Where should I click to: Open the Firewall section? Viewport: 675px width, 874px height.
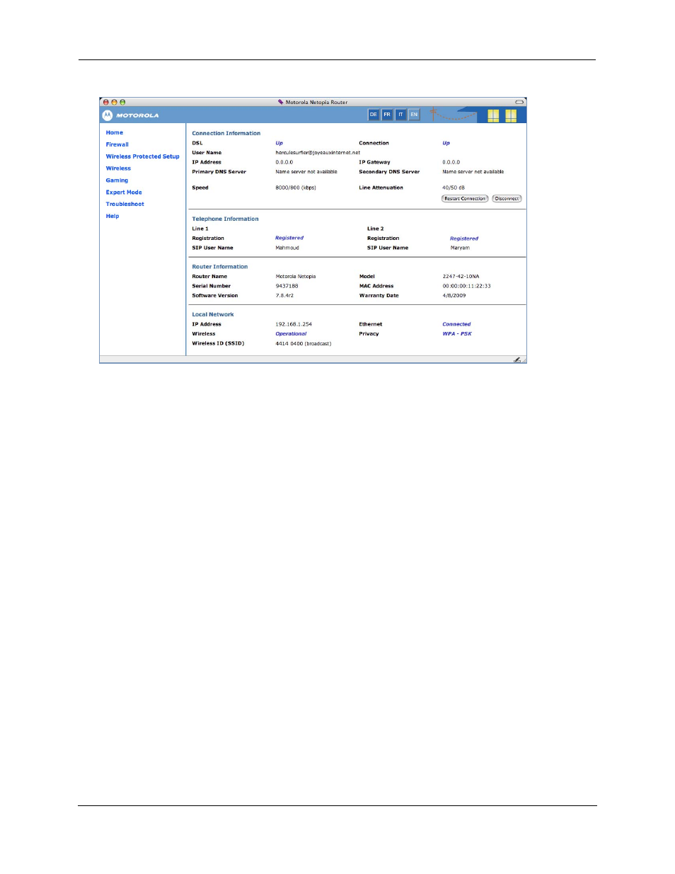click(117, 144)
